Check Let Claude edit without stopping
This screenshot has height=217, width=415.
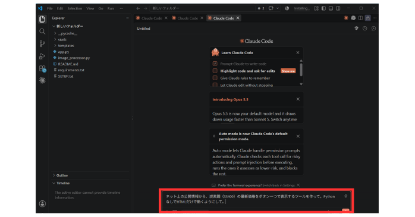(215, 85)
